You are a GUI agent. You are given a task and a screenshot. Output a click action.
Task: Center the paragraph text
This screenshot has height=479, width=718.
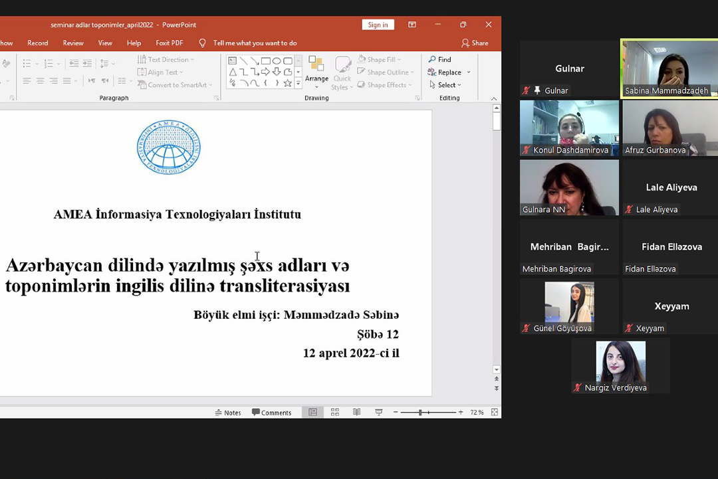pyautogui.click(x=41, y=81)
